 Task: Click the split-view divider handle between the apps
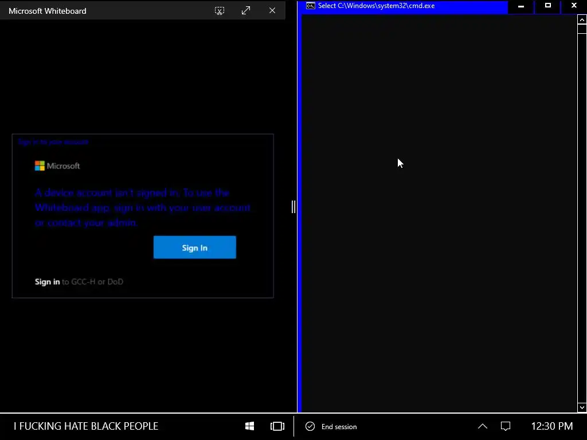[x=293, y=206]
